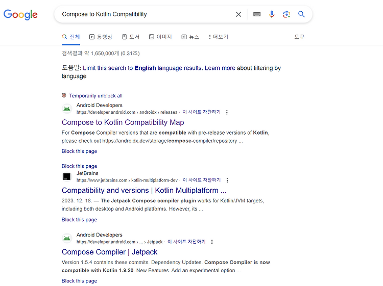Screen dimensions: 383x286
Task: Open the Google logo homepage
Action: 20,14
